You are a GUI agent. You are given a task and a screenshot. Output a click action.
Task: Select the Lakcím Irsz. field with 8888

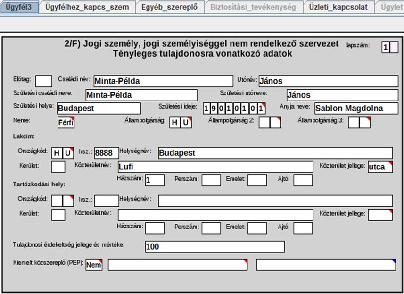(x=107, y=153)
